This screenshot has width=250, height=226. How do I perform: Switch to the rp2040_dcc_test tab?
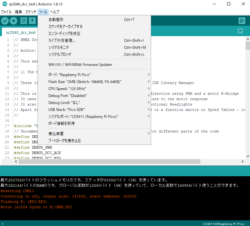[21, 32]
